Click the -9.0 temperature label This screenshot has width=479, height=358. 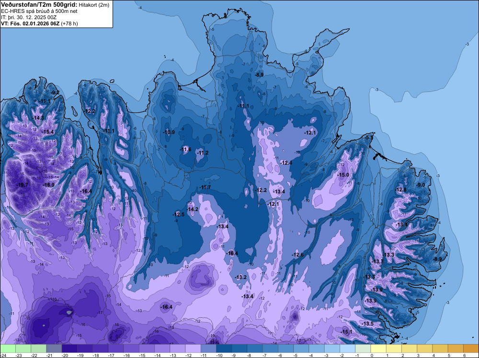421,185
